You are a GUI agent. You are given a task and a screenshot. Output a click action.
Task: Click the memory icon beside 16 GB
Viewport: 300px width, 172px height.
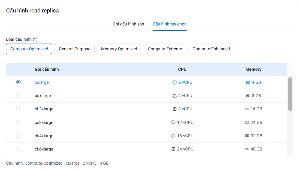[247, 109]
